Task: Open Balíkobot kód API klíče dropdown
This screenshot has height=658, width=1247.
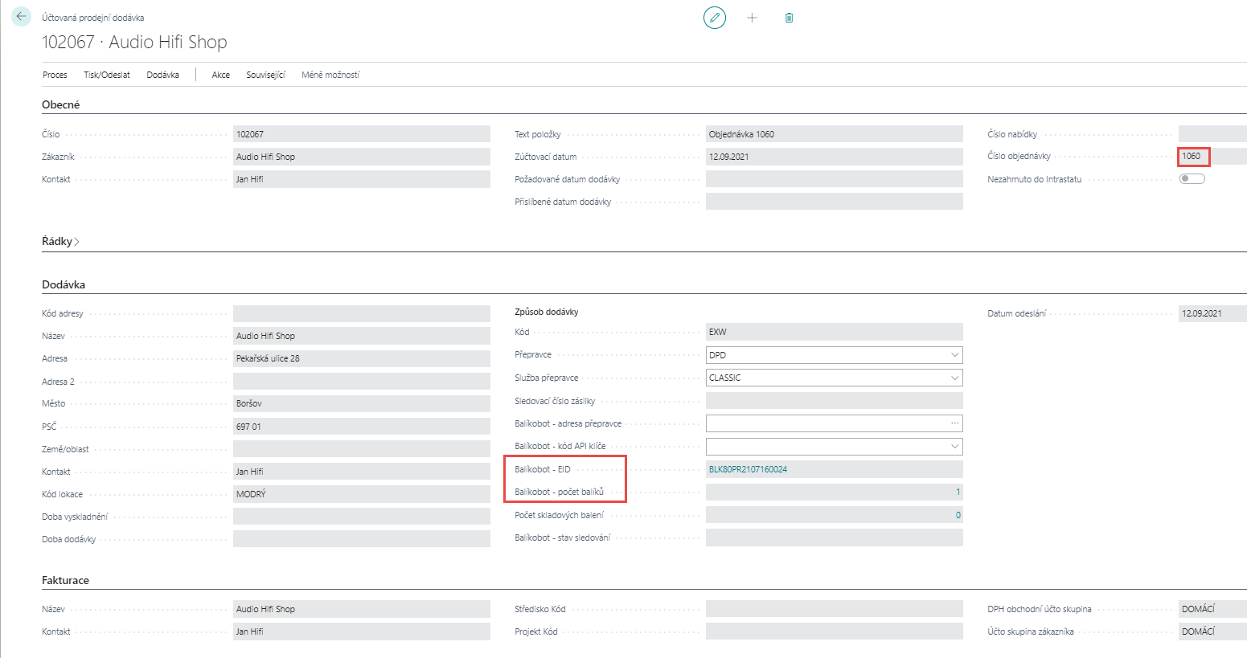Action: tap(954, 447)
